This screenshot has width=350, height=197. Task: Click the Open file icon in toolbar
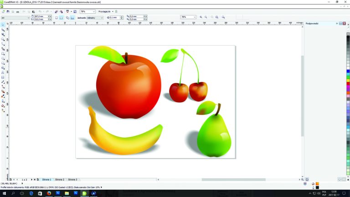point(8,11)
